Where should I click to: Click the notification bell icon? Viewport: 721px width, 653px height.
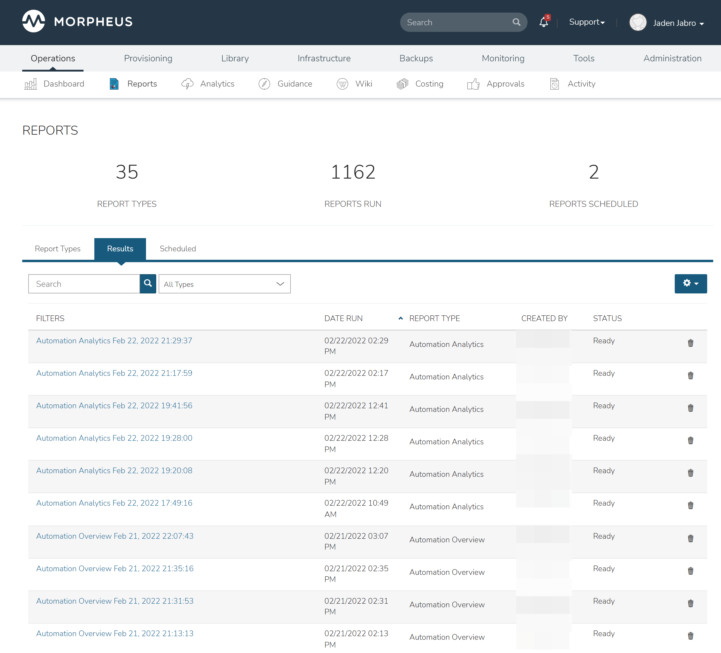coord(543,22)
